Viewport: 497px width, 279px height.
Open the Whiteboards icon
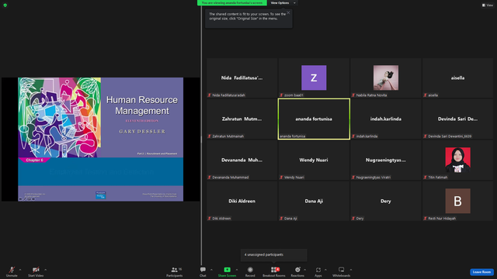click(342, 270)
